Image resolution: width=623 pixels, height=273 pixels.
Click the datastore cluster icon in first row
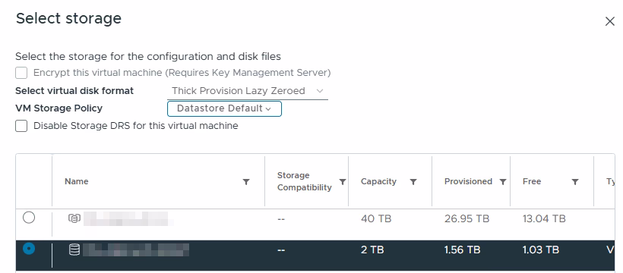point(74,218)
